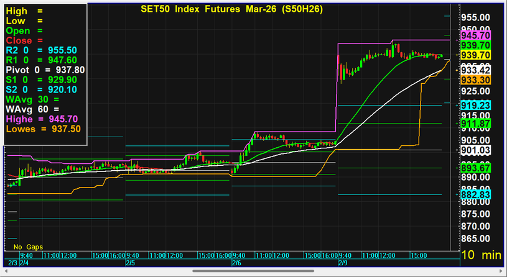Click the 2/6 date marker on time axis
Screen dimensions: 507x277
coord(236,263)
